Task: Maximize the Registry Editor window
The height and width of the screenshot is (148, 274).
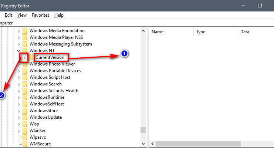Action: [x=260, y=6]
